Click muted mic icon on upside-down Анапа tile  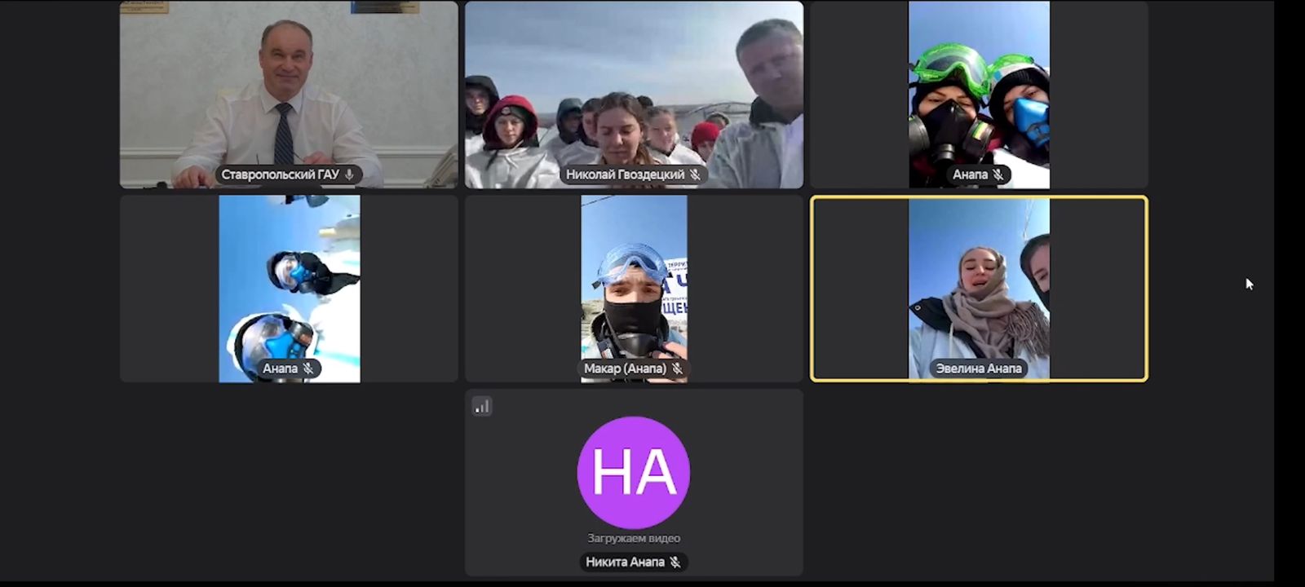308,369
